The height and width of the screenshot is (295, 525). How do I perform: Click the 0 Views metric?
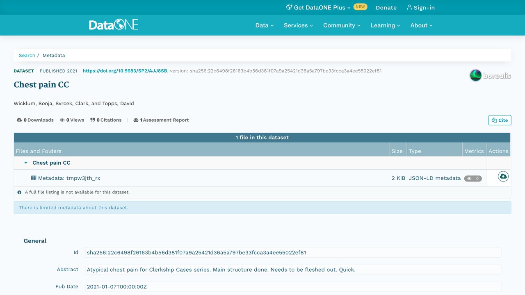pyautogui.click(x=72, y=120)
